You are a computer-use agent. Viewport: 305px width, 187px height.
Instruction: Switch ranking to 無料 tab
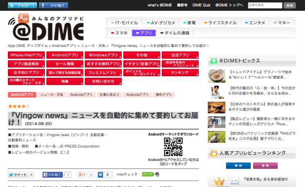coord(238,166)
